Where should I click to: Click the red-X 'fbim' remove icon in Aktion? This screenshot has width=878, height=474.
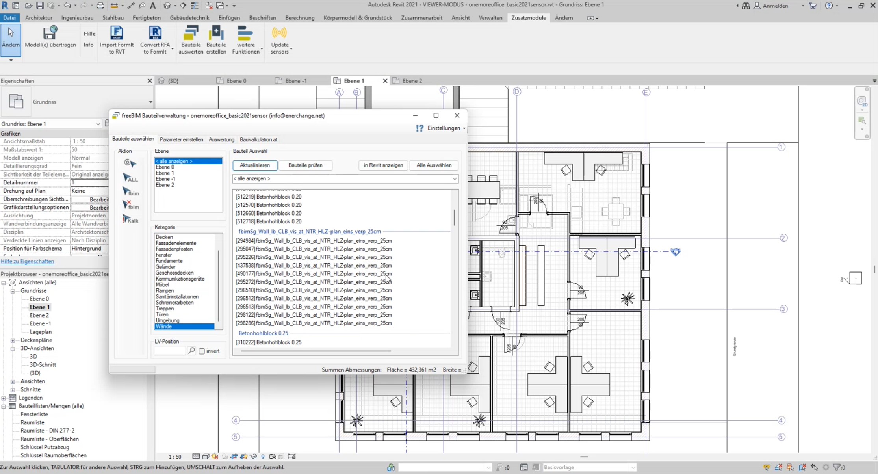131,205
